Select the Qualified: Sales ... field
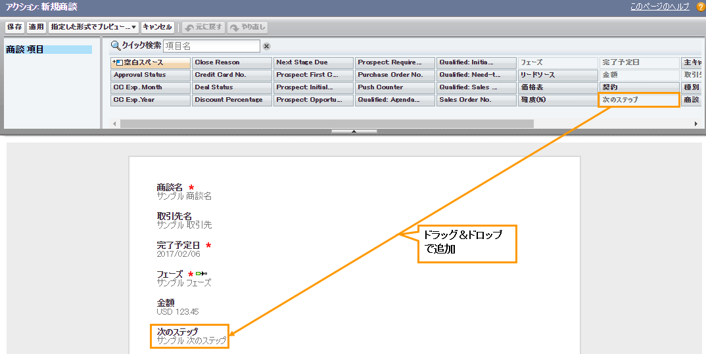Viewport: 706px width, 354px height. 477,88
